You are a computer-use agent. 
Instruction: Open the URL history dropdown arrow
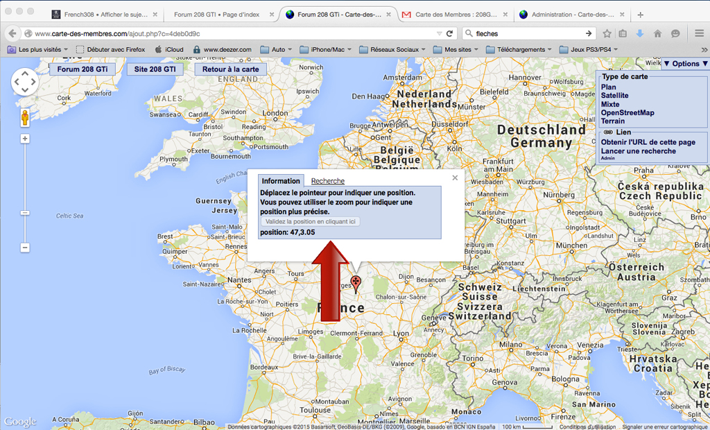[439, 33]
